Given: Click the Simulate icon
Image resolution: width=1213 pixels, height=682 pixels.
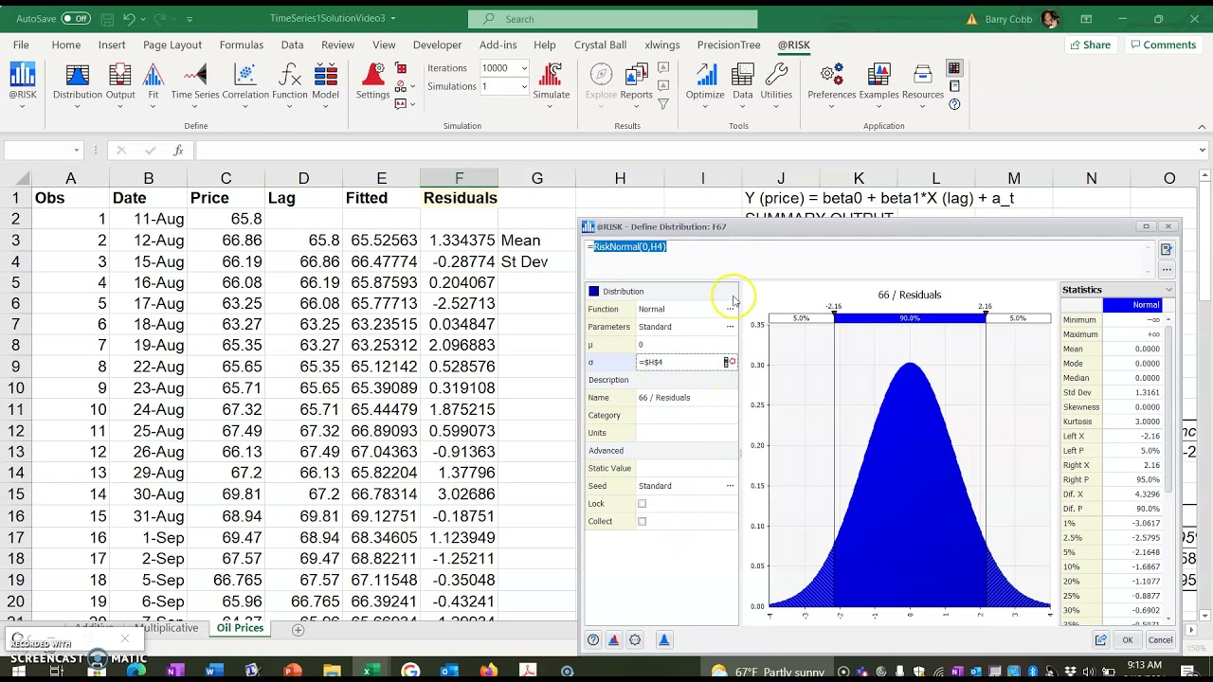Looking at the screenshot, I should (x=551, y=82).
